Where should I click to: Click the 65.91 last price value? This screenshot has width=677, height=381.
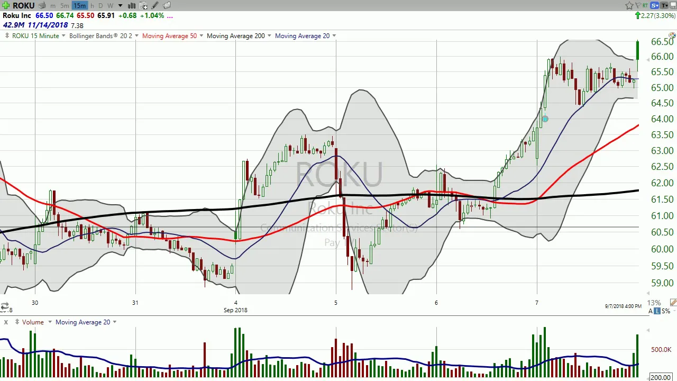click(x=106, y=15)
